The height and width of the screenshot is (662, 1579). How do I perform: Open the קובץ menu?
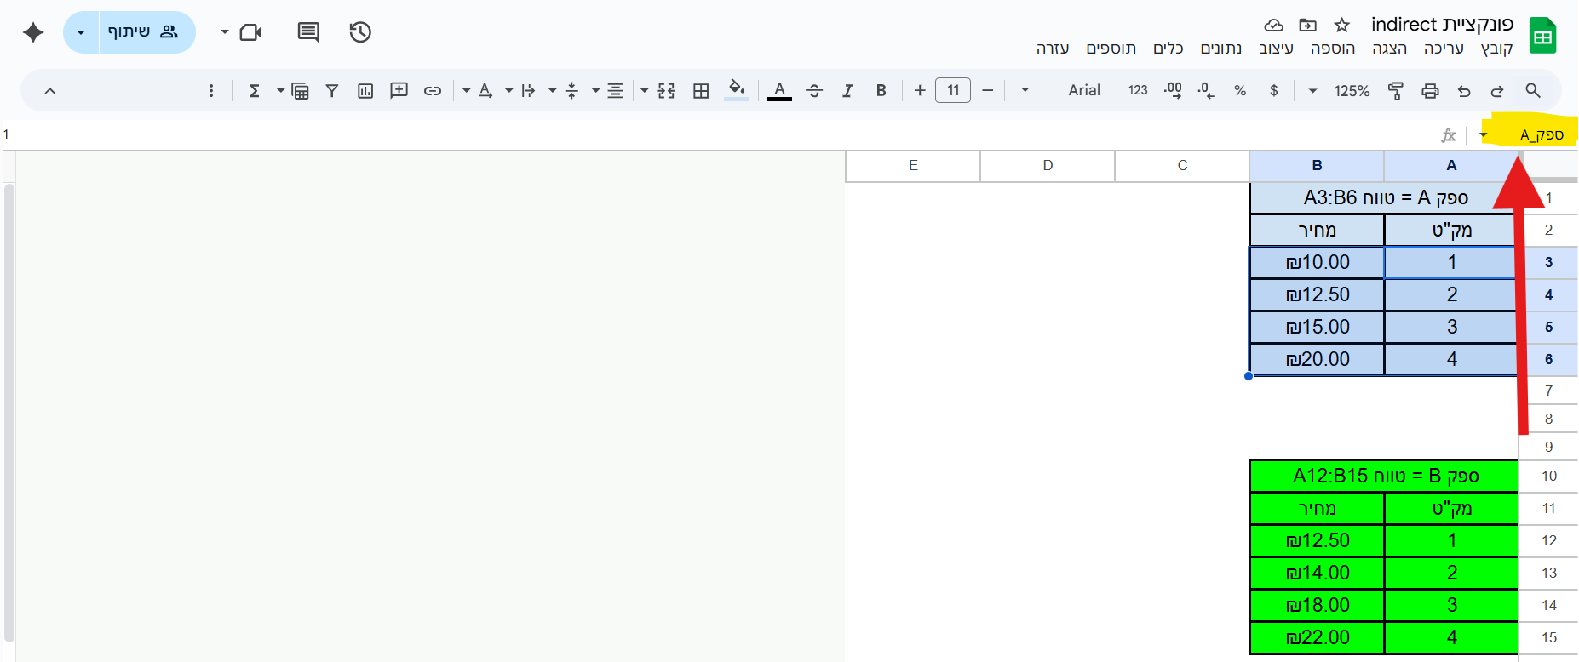(1496, 49)
